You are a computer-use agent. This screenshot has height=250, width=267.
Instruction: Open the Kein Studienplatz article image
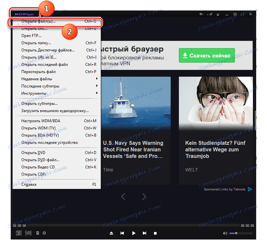click(216, 103)
